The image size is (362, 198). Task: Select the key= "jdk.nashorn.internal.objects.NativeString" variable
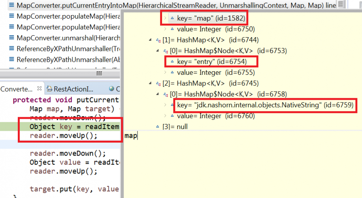265,105
